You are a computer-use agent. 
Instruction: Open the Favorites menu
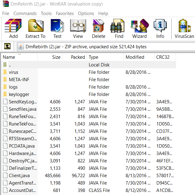65,13
